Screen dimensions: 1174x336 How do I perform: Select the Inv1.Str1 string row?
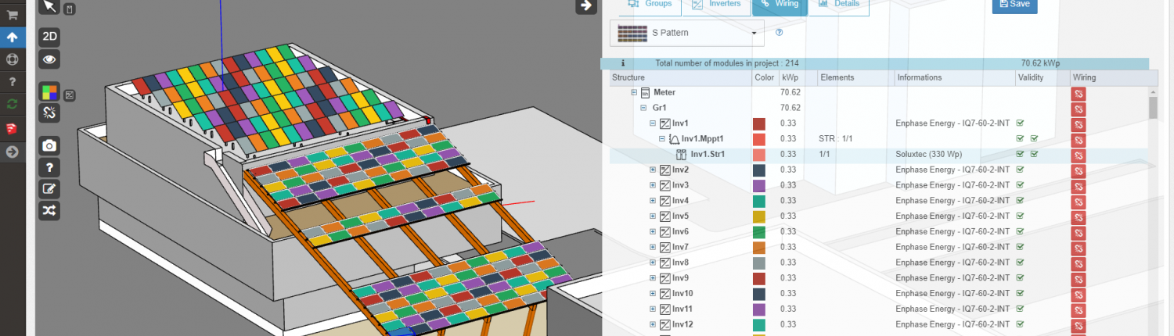pos(878,154)
